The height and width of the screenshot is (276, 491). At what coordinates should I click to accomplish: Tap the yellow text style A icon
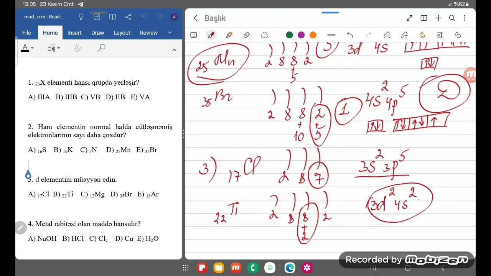point(422,35)
